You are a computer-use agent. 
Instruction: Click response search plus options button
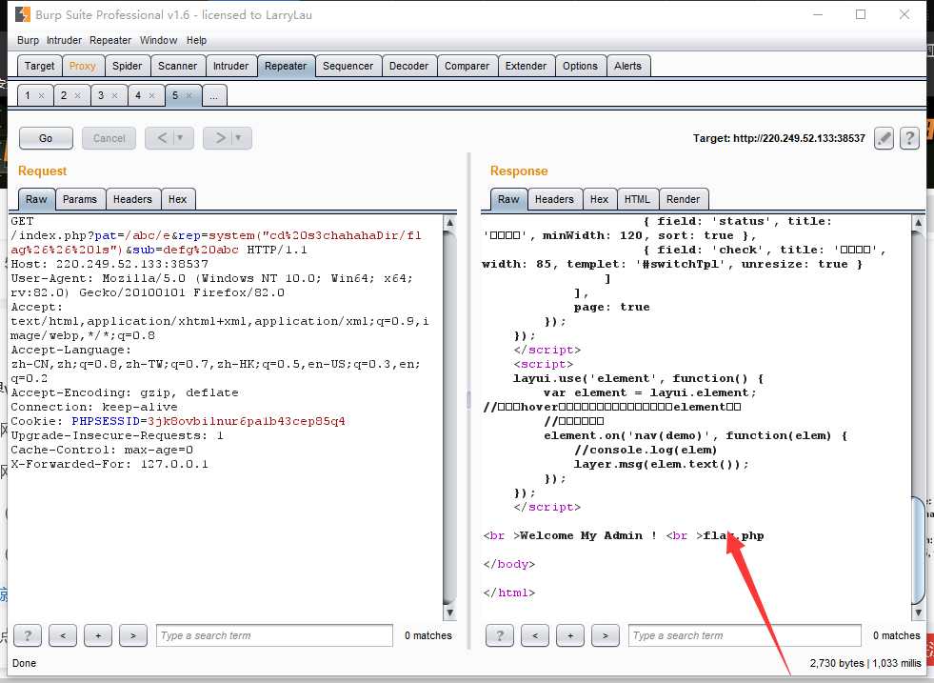(x=569, y=635)
